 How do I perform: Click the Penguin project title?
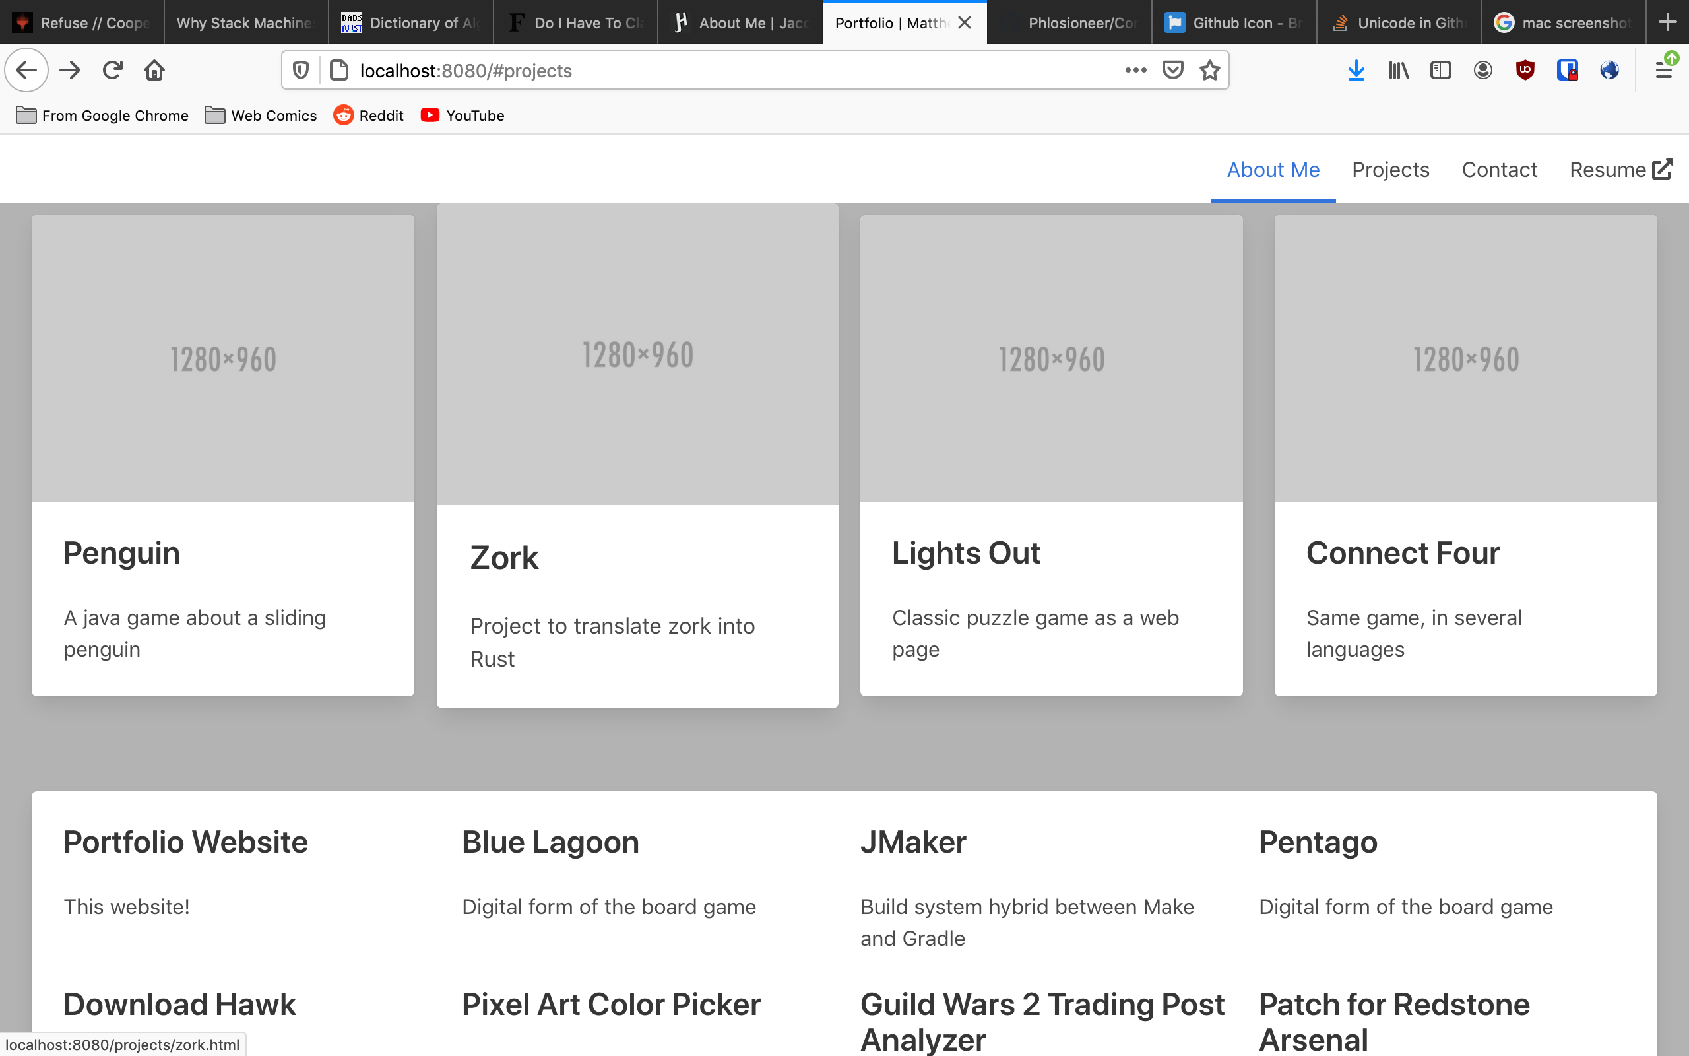(x=121, y=553)
